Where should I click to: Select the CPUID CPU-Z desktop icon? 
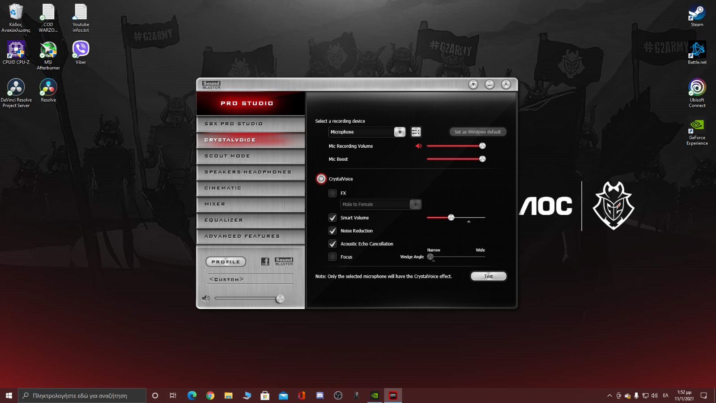point(16,52)
